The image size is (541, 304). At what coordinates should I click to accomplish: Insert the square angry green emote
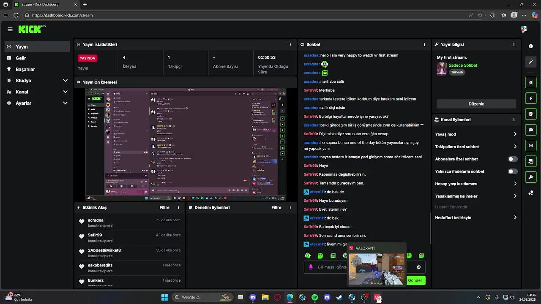point(333,255)
